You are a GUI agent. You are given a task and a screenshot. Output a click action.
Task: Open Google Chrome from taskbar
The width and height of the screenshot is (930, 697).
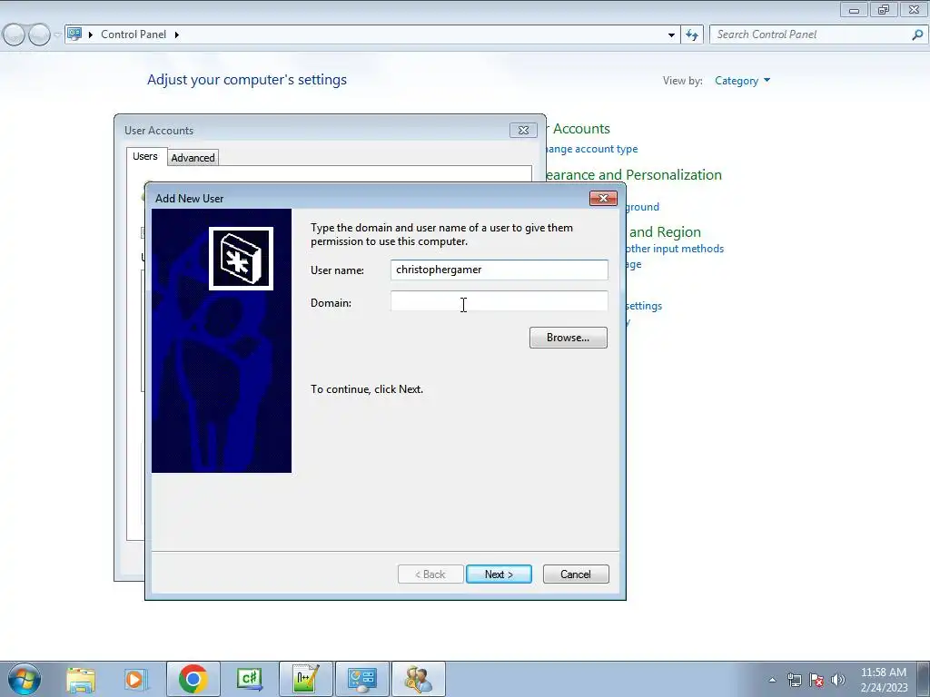point(193,679)
